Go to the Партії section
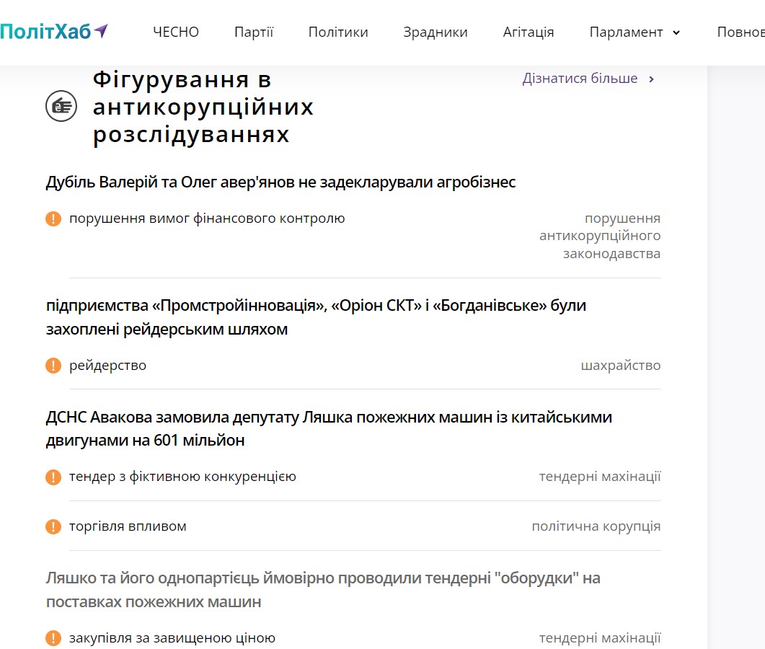Screen dimensions: 765x649 pyautogui.click(x=254, y=32)
